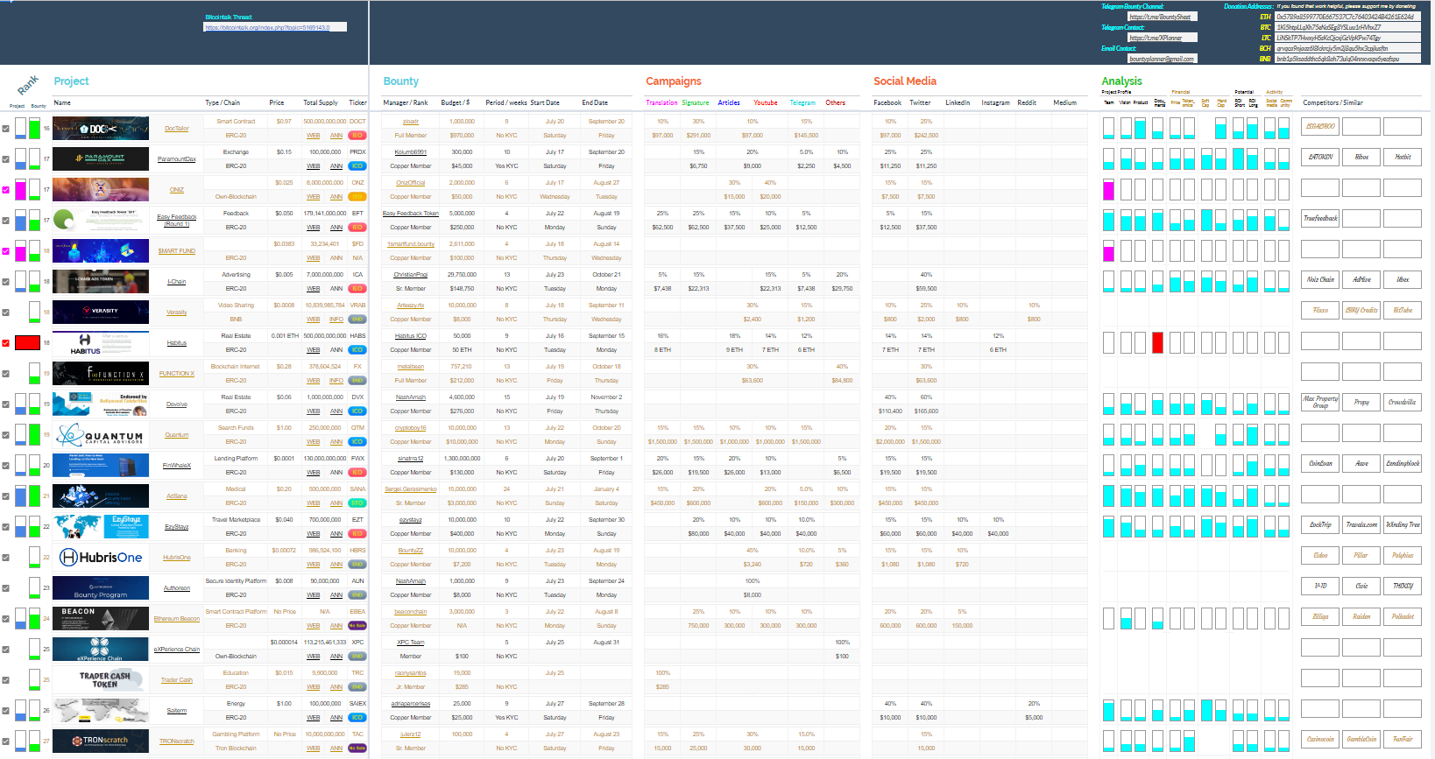
Task: Toggle the checkbox for ParamountDax row
Action: pyautogui.click(x=6, y=159)
